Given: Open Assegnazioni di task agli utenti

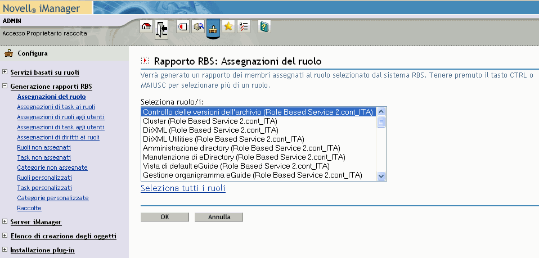Looking at the screenshot, I should 61,127.
